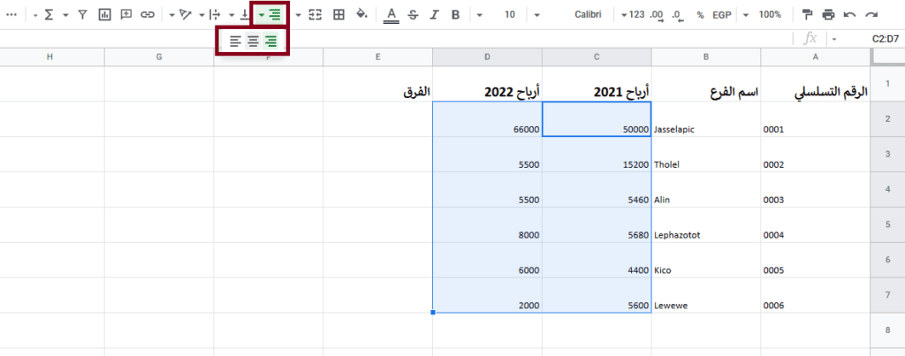Select column G header
The height and width of the screenshot is (356, 905).
159,57
